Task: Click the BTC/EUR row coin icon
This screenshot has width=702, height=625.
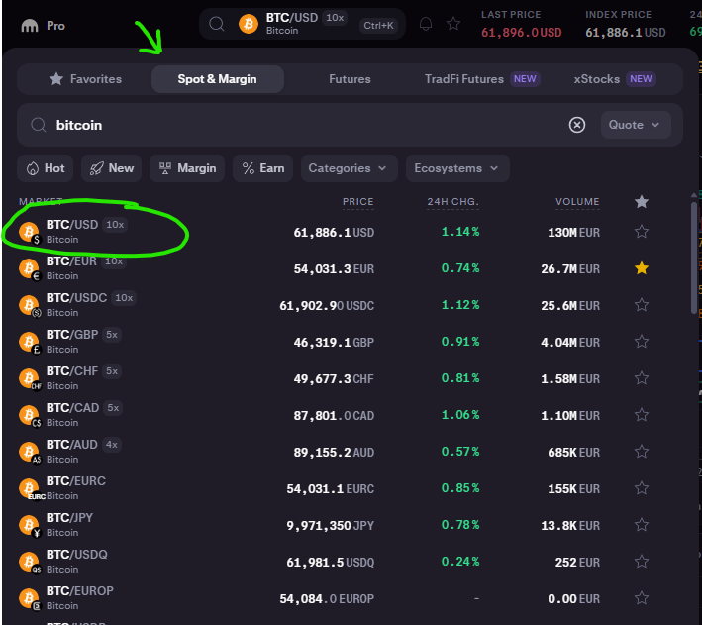Action: pyautogui.click(x=30, y=269)
